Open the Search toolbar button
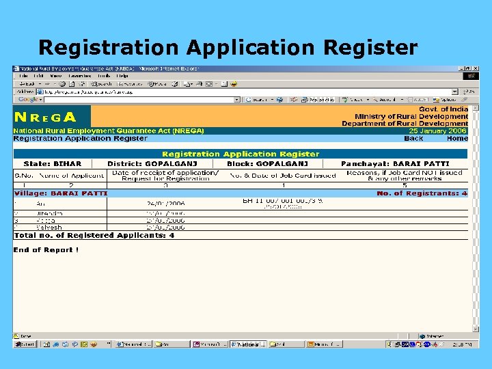 point(101,84)
